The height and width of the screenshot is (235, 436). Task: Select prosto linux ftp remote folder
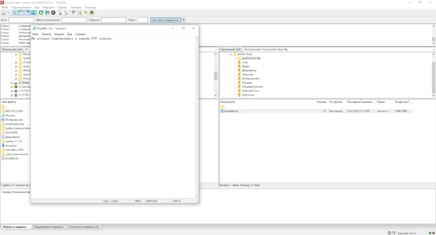[x=251, y=58]
